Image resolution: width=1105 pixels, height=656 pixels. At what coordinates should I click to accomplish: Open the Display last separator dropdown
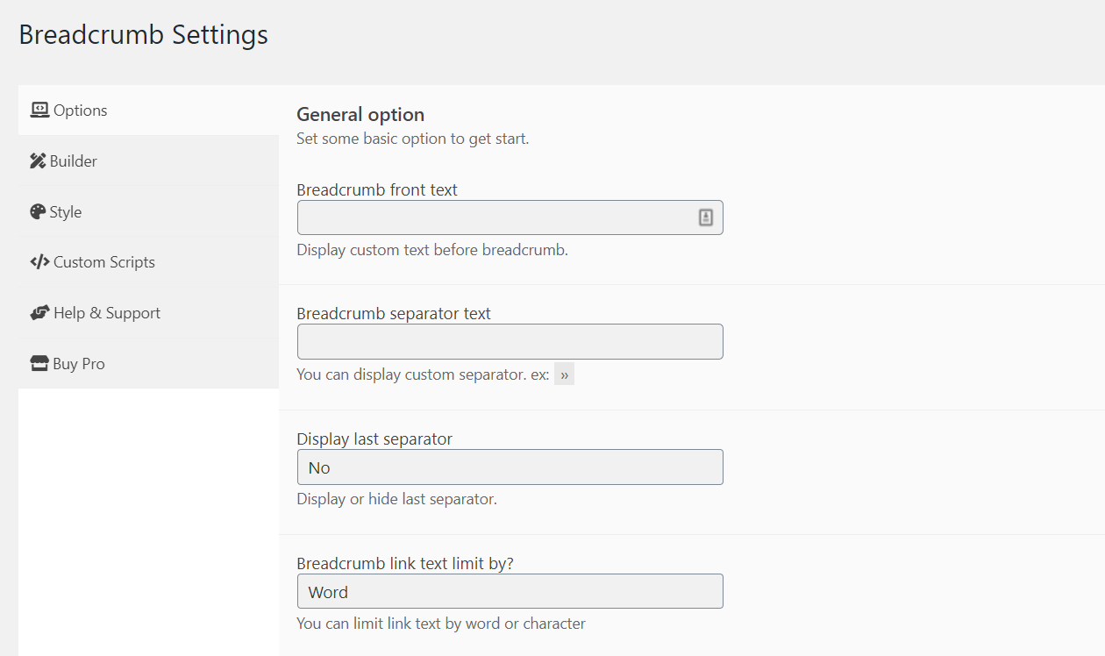pyautogui.click(x=510, y=467)
